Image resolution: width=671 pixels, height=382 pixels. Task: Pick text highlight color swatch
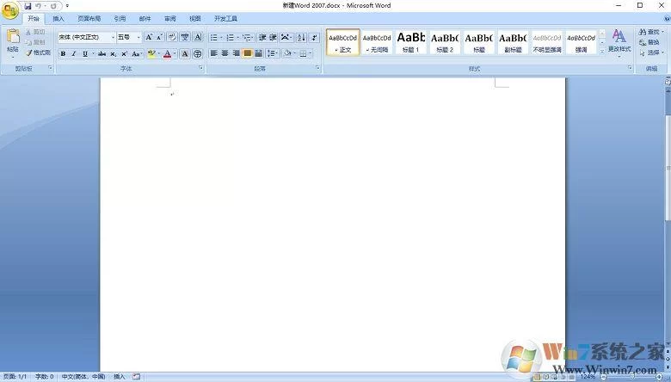(x=151, y=54)
